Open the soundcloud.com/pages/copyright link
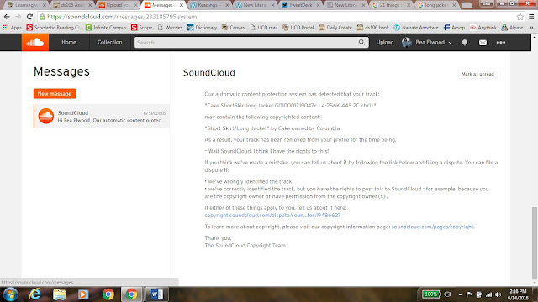538x302 pixels. (432, 226)
